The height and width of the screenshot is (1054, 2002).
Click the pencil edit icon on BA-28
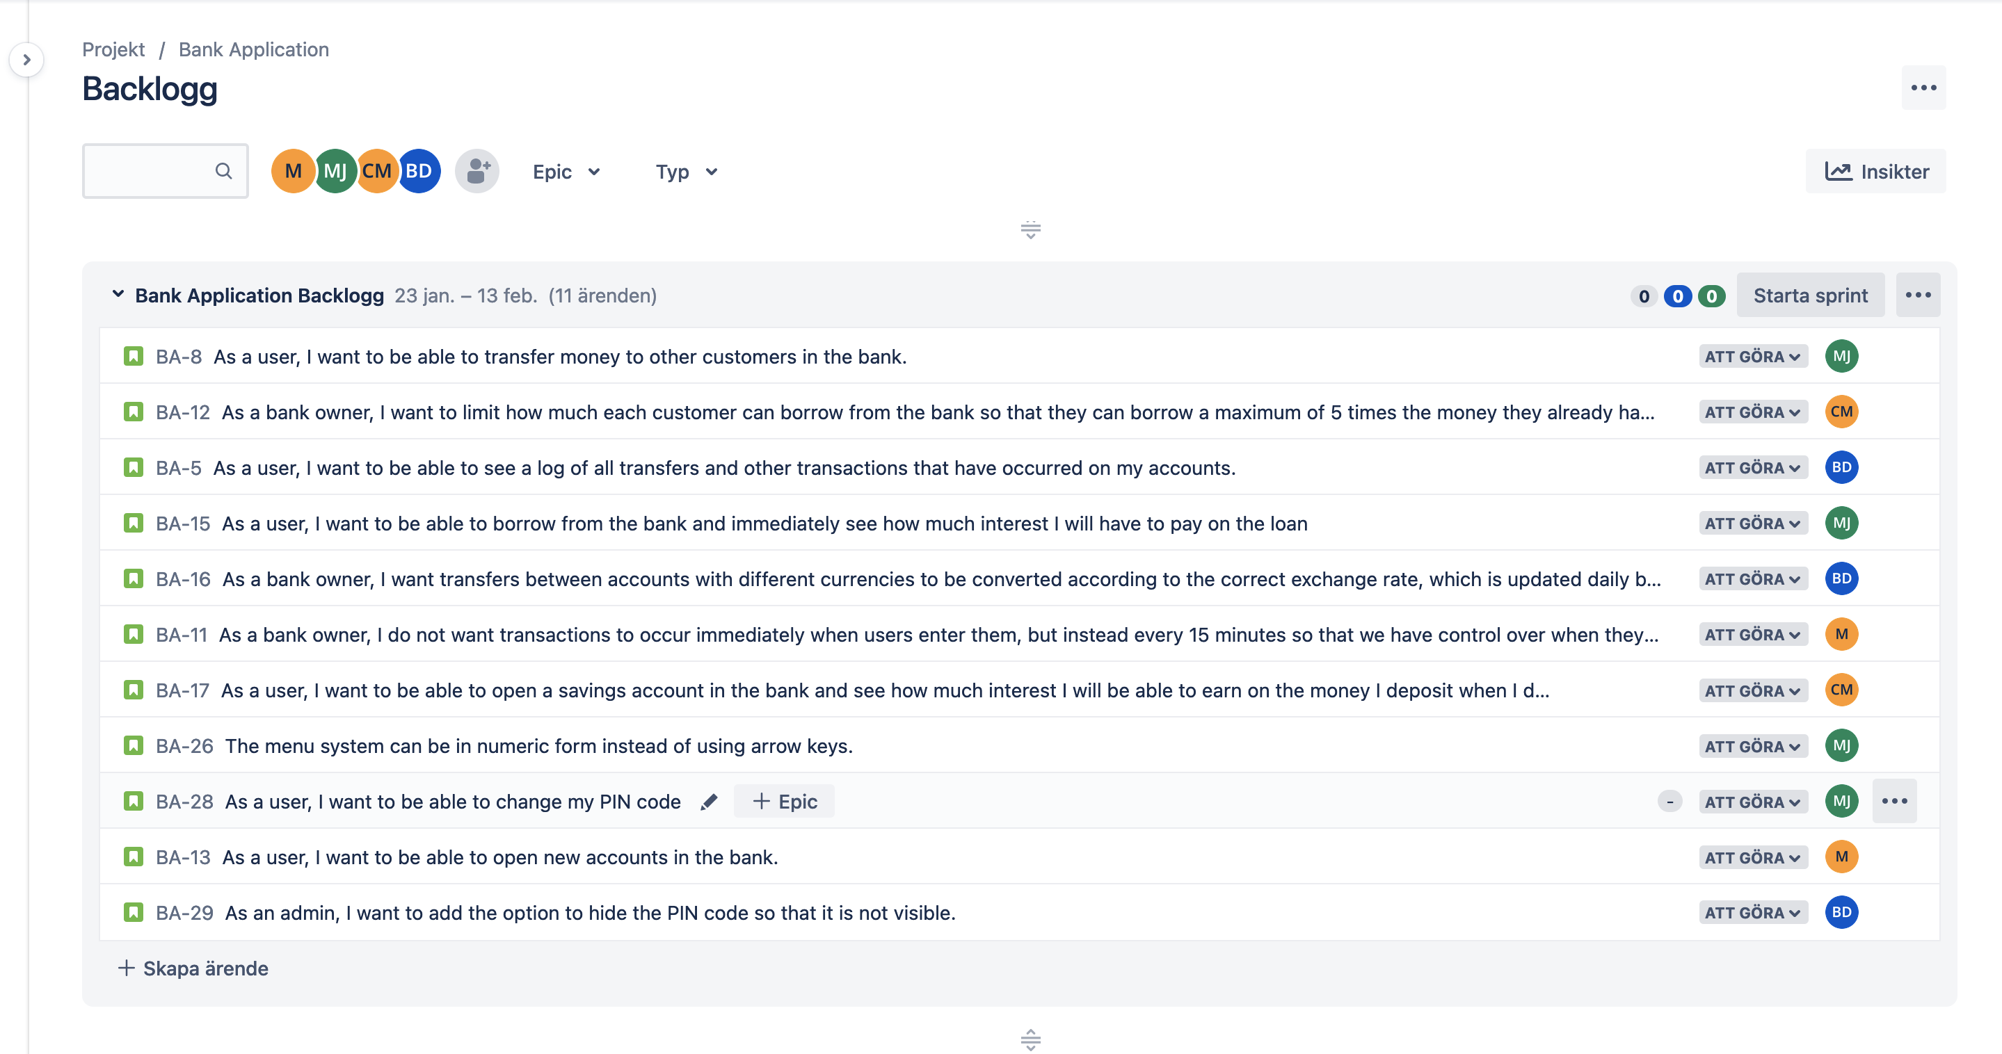coord(708,802)
